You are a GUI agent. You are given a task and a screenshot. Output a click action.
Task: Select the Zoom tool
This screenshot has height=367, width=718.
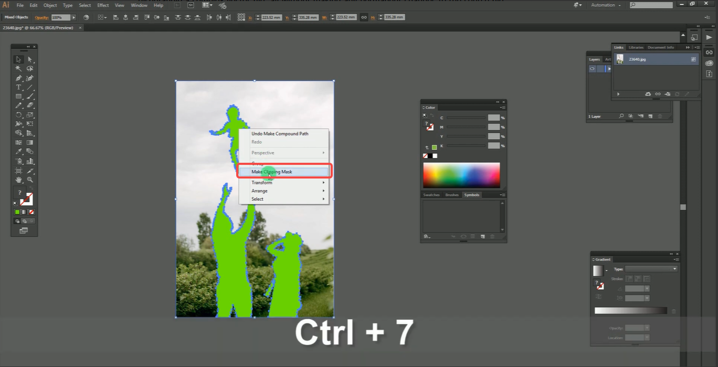[x=30, y=179]
